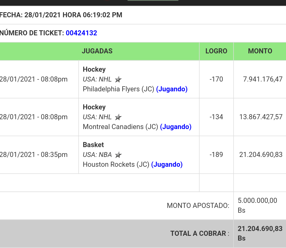The image size is (286, 248).
Task: Click the Total a Cobrar amount
Action: click(260, 233)
